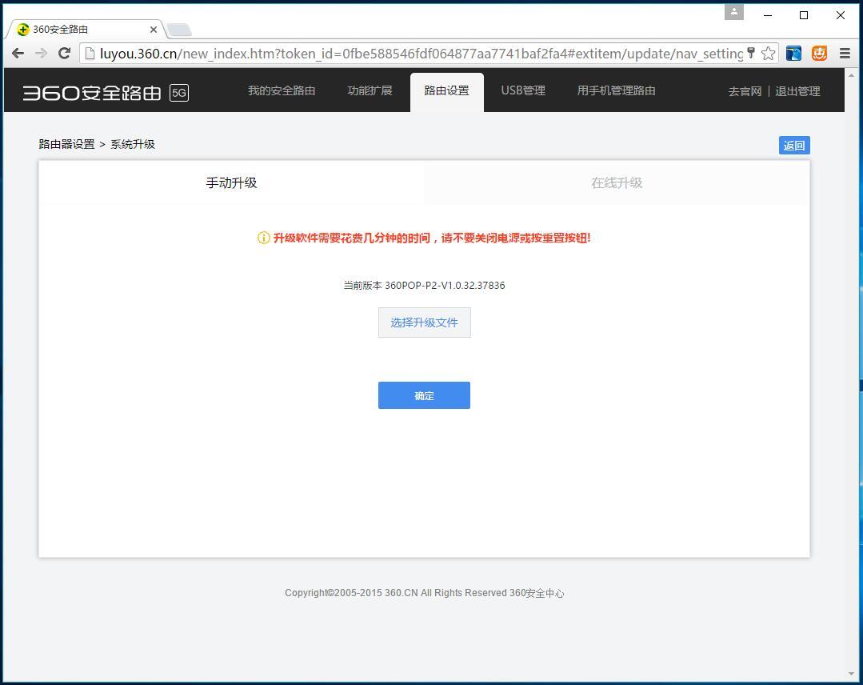Click current version text 360POP-P2-V1.0.32.37836
The width and height of the screenshot is (863, 685).
coord(445,285)
